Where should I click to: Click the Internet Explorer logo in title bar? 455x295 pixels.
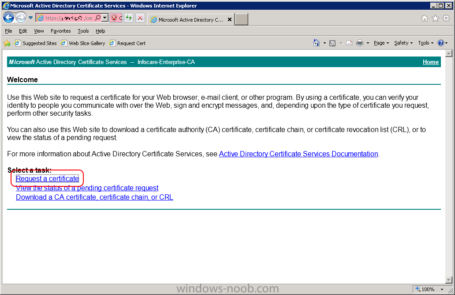click(6, 6)
